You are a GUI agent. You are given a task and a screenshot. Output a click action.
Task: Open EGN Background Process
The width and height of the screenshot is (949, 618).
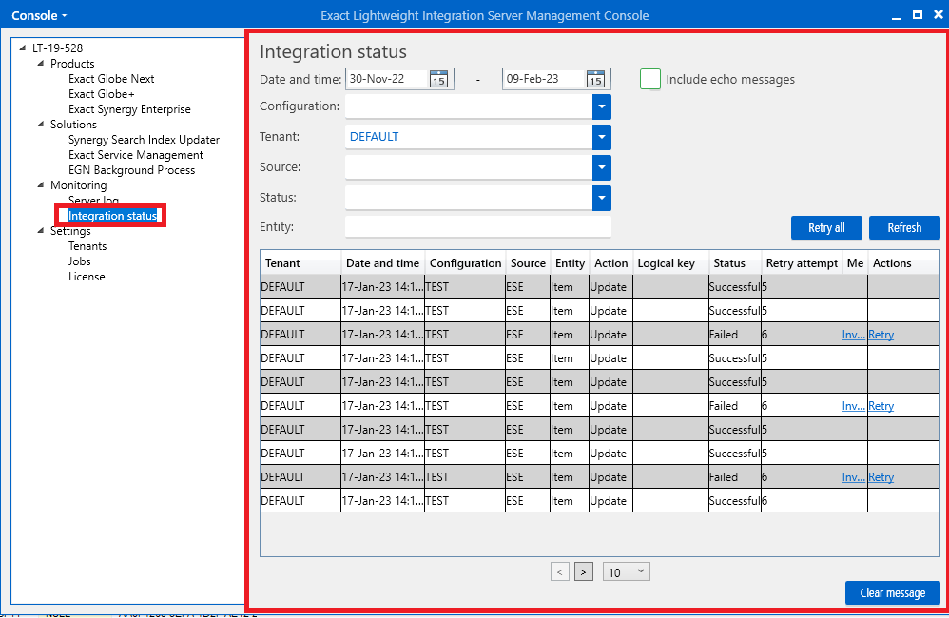(131, 170)
